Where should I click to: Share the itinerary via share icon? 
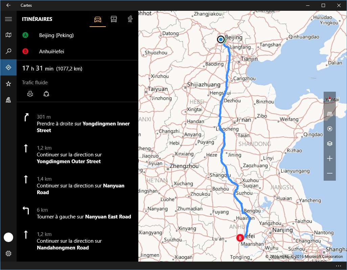(47, 94)
